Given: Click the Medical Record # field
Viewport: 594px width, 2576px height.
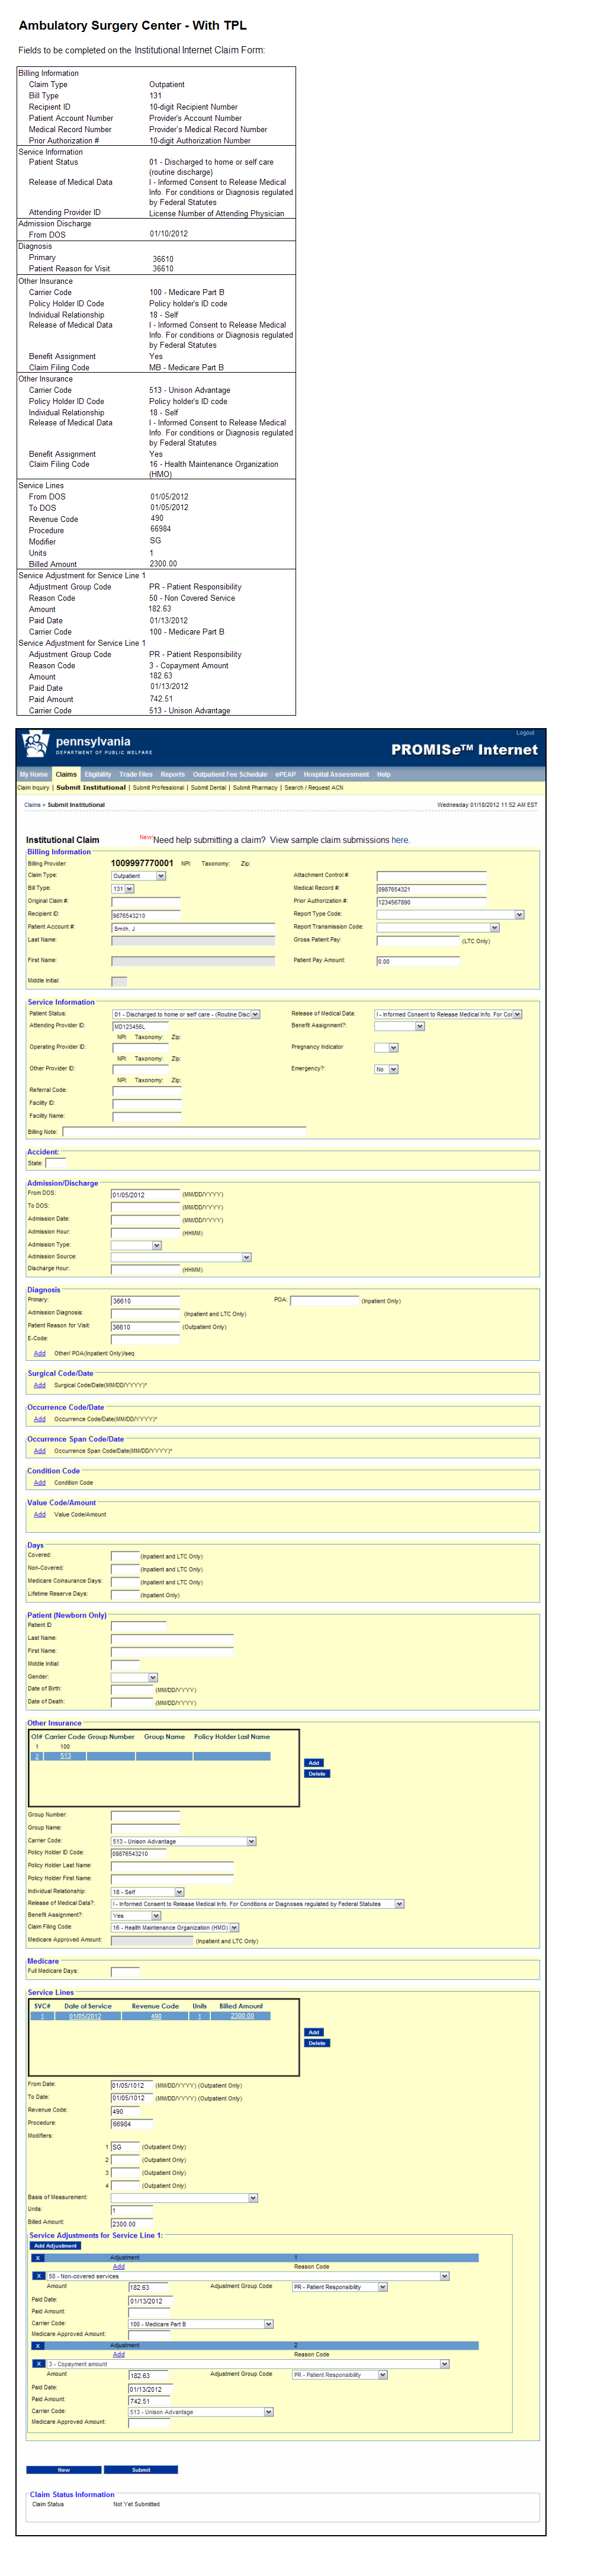Looking at the screenshot, I should [x=431, y=889].
